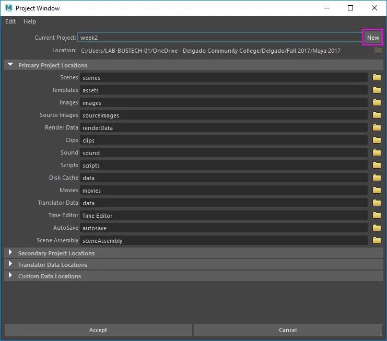Click the Maya logo in title bar
The height and width of the screenshot is (341, 387).
click(x=8, y=8)
